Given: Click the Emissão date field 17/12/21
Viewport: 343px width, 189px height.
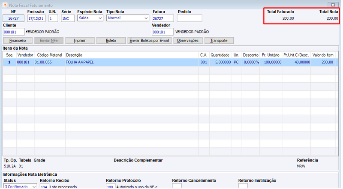Looking at the screenshot, I should point(36,18).
